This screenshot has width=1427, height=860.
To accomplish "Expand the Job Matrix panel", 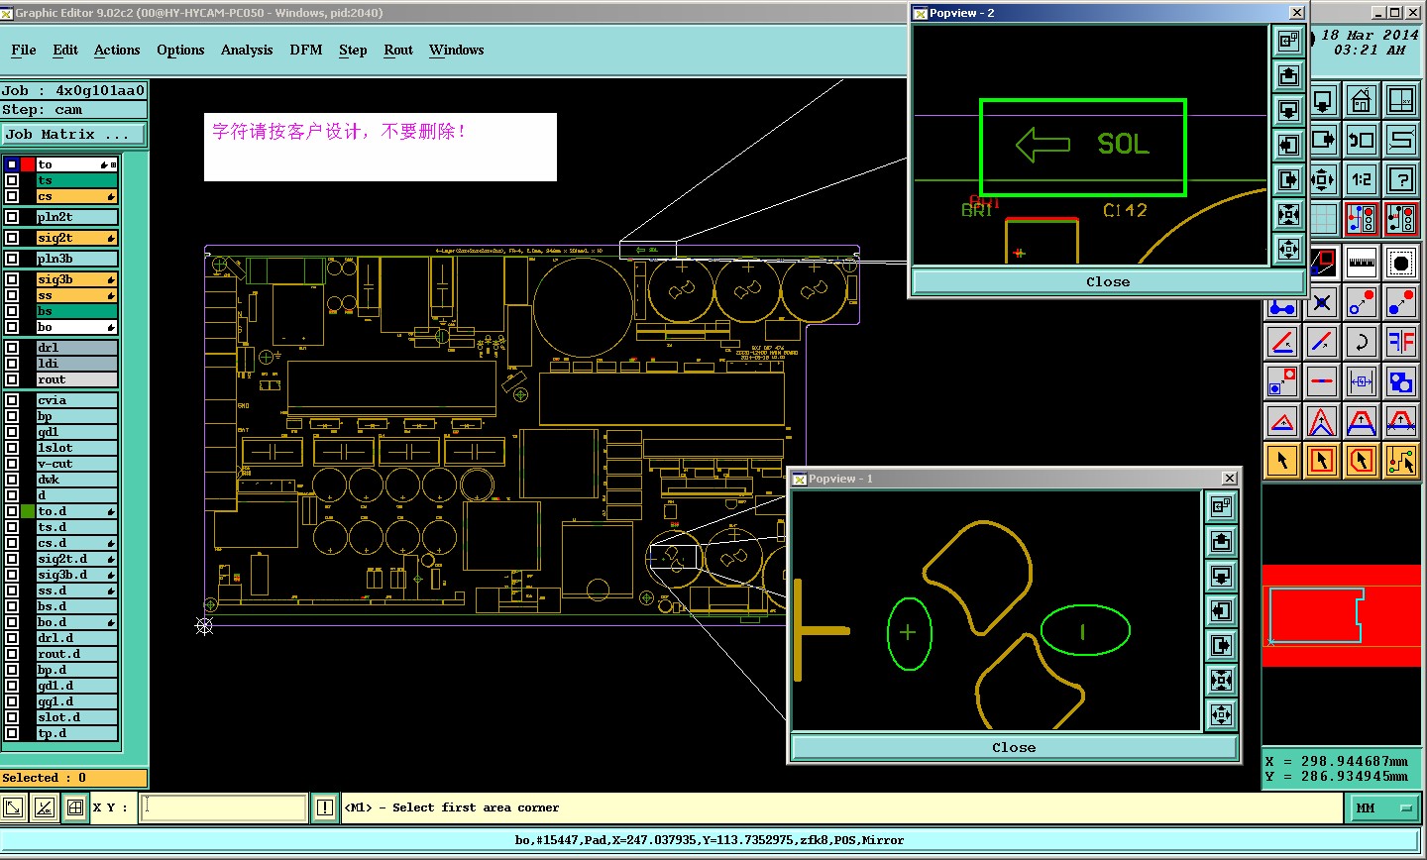I will 73,134.
